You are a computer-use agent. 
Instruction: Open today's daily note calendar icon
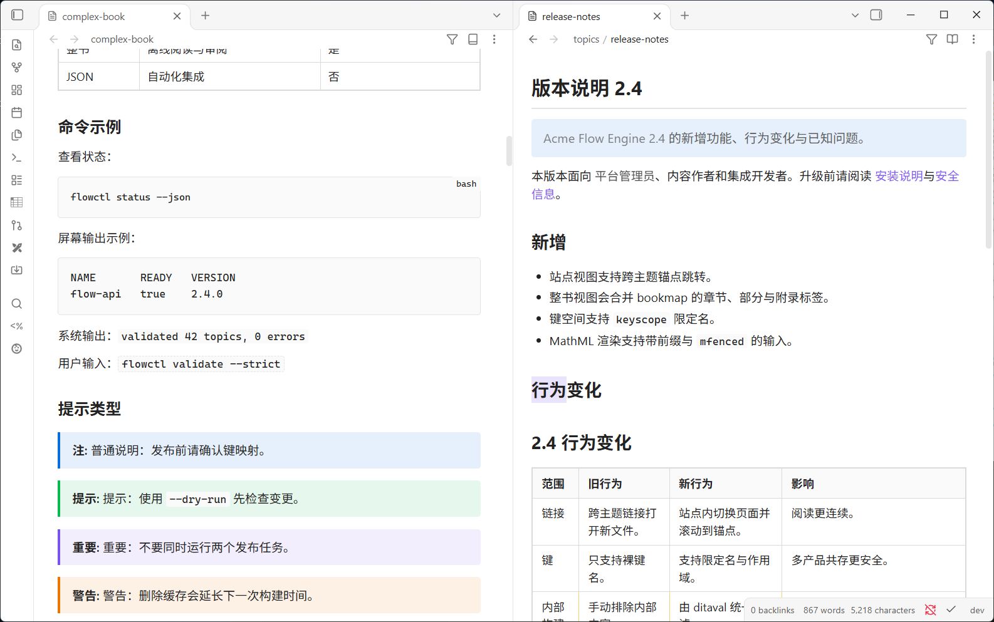[x=17, y=113]
